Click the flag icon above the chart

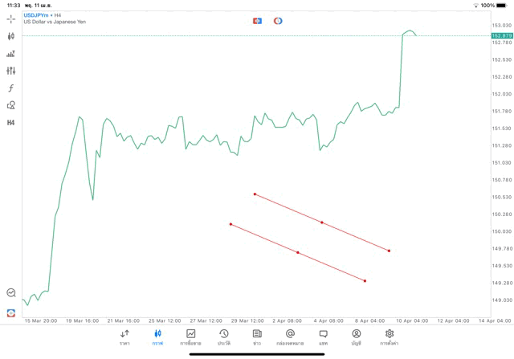pyautogui.click(x=257, y=21)
